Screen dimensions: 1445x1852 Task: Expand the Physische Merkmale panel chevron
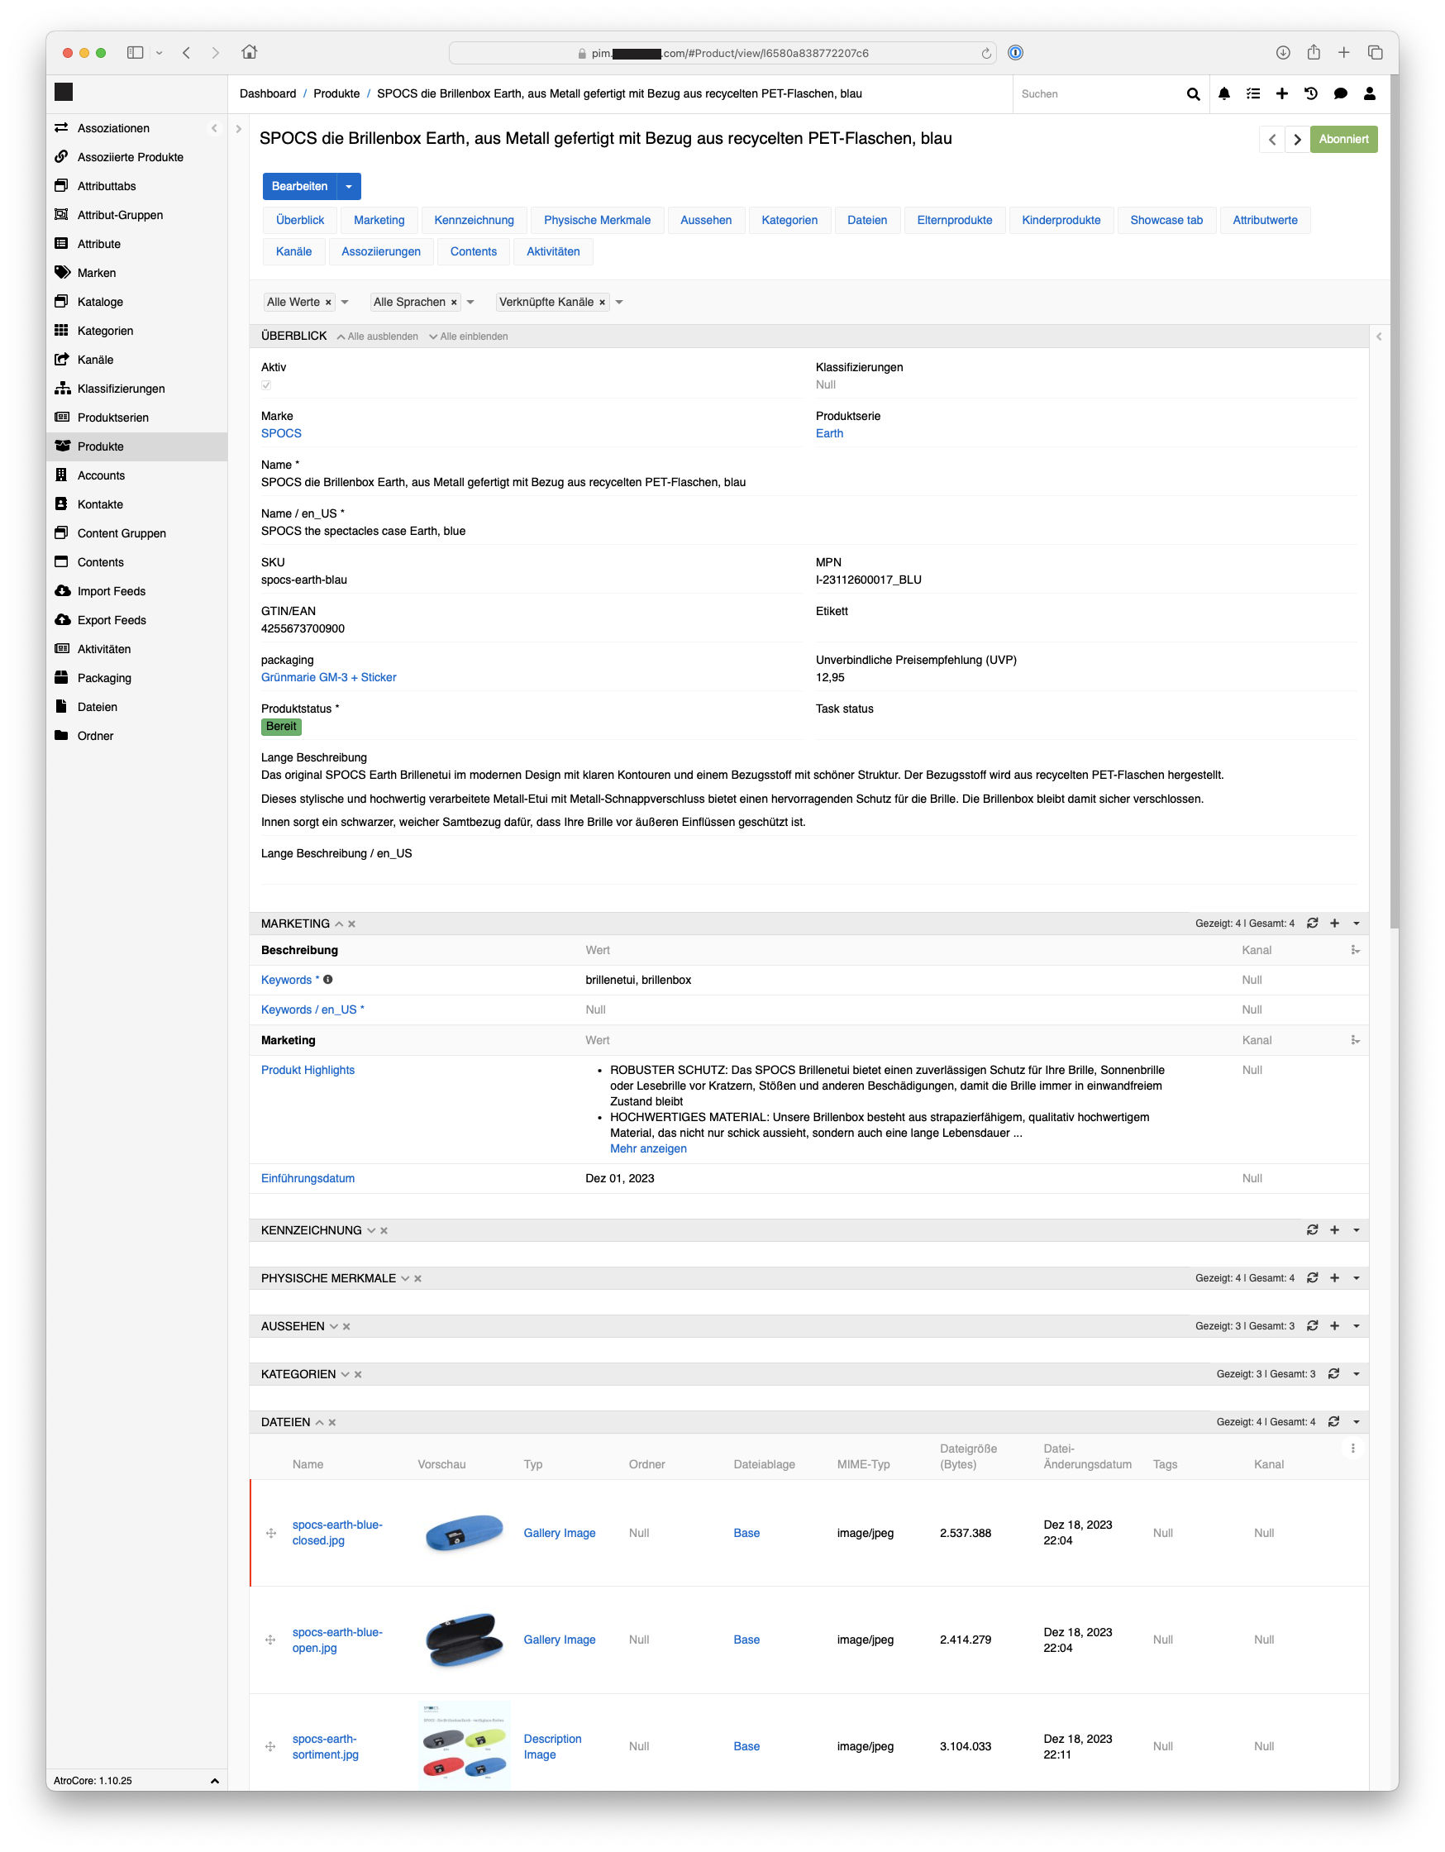[405, 1279]
